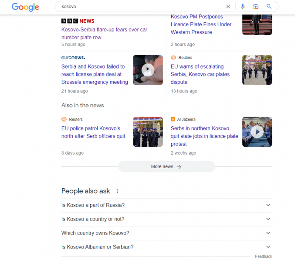Open 'EU warns of escalating' Reuters article
Image resolution: width=295 pixels, height=262 pixels.
200,74
